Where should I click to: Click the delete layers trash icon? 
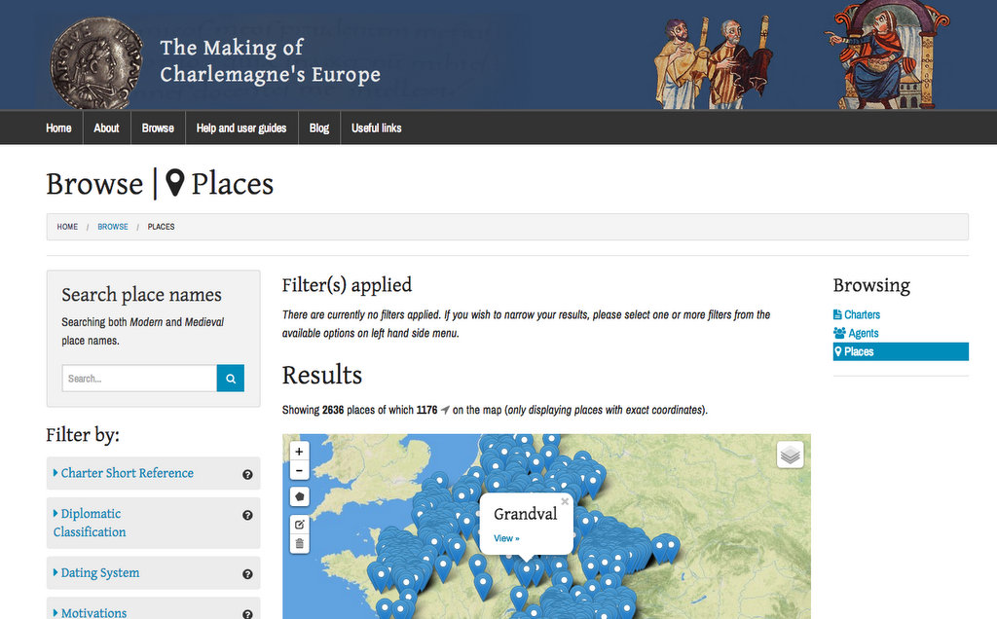(x=300, y=544)
